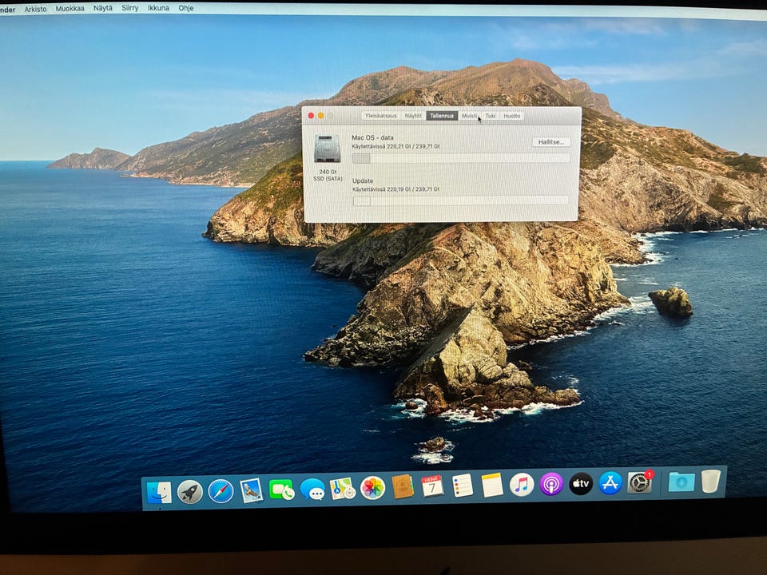
Task: Select the Näytöt tab
Action: tap(413, 116)
